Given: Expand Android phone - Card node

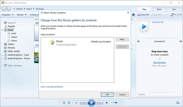Looking at the screenshot, I should point(2,55).
